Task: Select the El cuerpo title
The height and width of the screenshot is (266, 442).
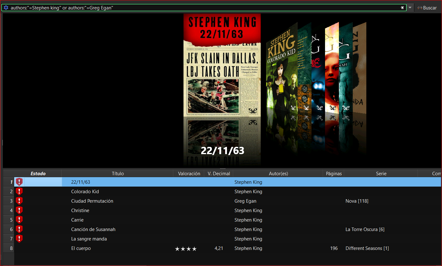Action: click(81, 248)
